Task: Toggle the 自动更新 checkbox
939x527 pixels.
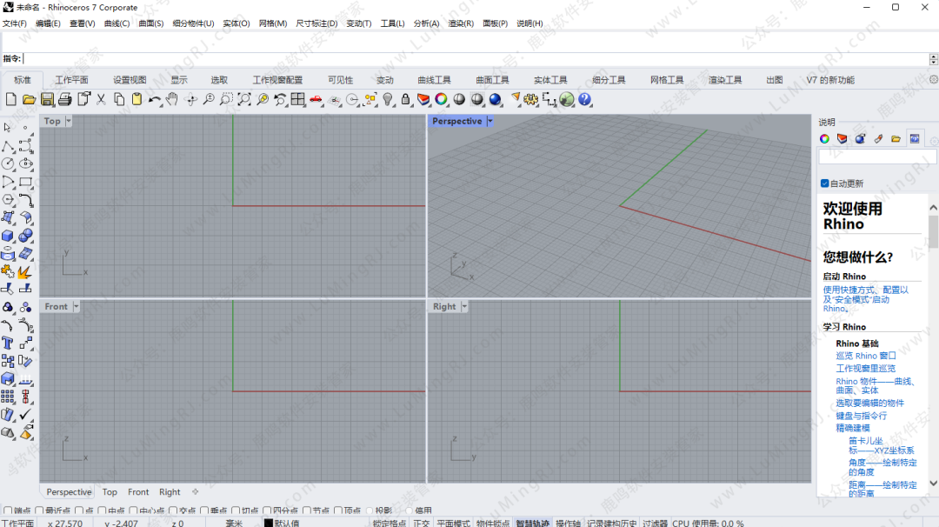Action: pyautogui.click(x=825, y=183)
